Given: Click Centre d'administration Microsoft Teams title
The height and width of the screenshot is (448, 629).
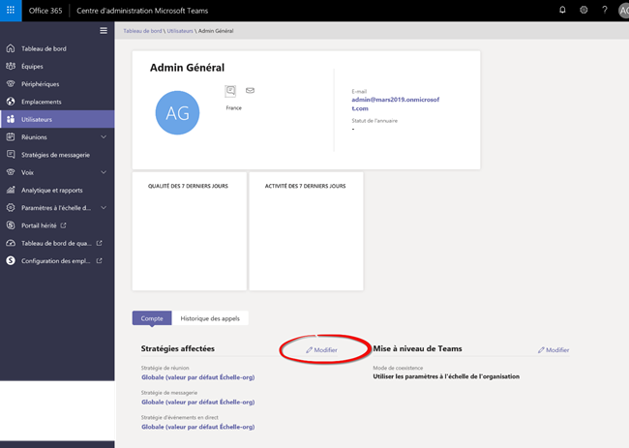Looking at the screenshot, I should pos(142,11).
